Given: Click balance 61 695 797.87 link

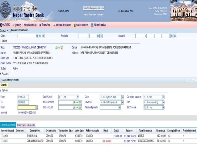Looking at the screenshot, I should [130, 141].
